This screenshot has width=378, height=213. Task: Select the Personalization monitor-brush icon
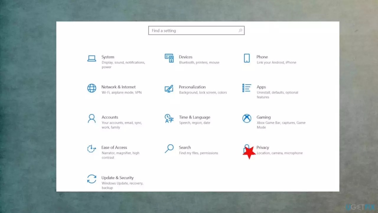coord(169,89)
